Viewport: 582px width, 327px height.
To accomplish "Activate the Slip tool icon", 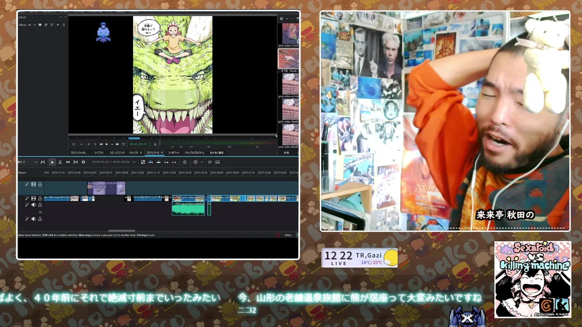I will (75, 162).
